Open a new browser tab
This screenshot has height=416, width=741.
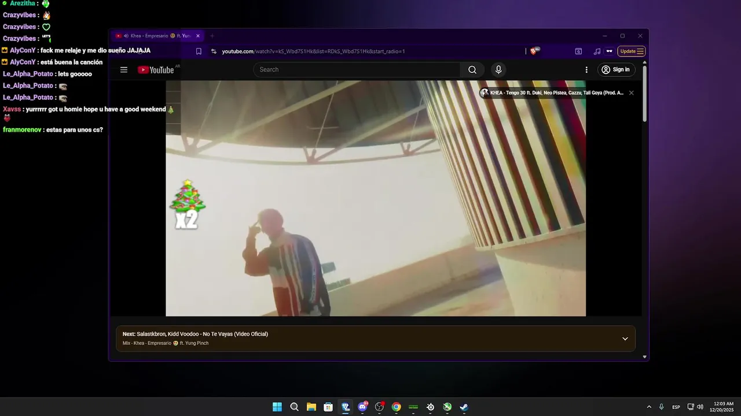pyautogui.click(x=212, y=36)
